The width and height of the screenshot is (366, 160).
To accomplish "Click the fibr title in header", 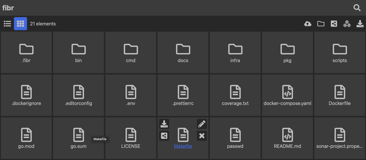I will 8,8.
